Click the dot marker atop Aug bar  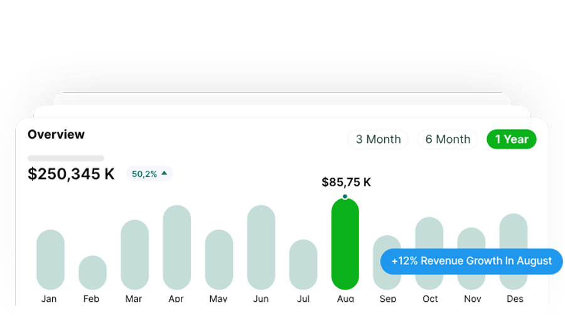click(x=345, y=196)
